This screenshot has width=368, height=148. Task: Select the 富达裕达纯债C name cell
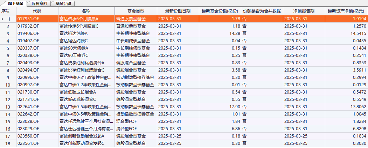point(74,41)
